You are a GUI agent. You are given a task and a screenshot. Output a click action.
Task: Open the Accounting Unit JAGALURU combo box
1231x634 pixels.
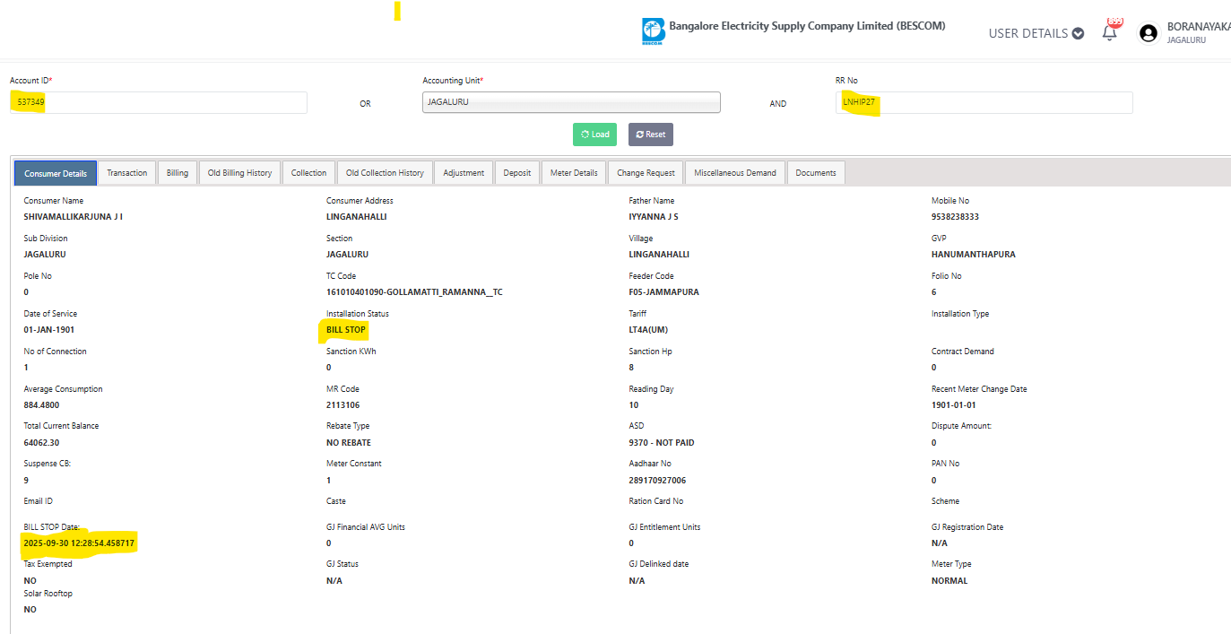tap(571, 102)
